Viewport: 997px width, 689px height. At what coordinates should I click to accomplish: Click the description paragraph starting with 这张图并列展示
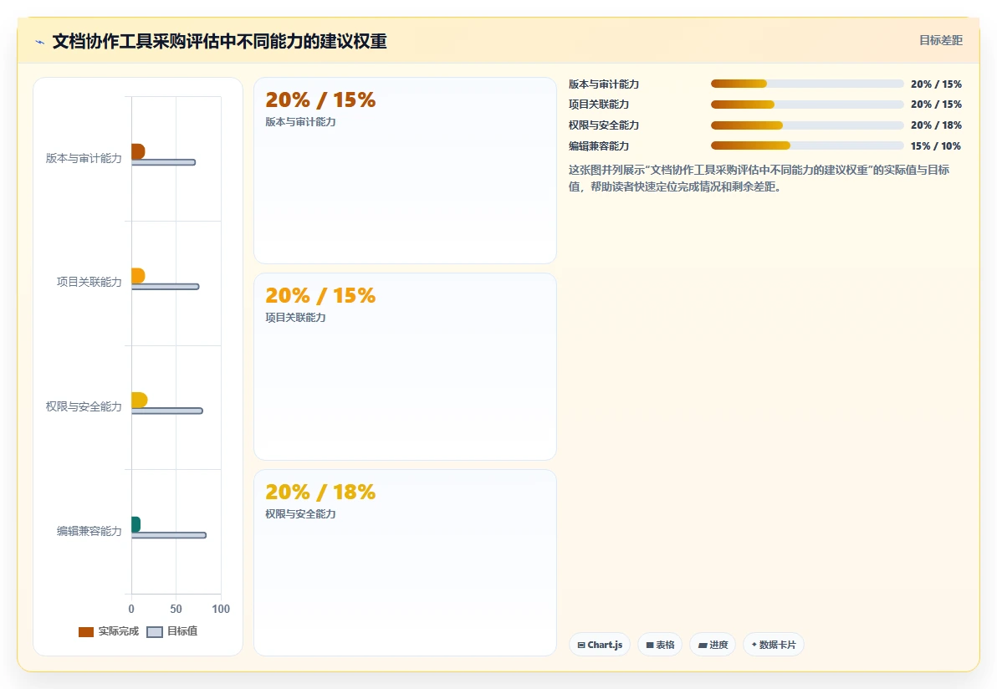point(759,179)
